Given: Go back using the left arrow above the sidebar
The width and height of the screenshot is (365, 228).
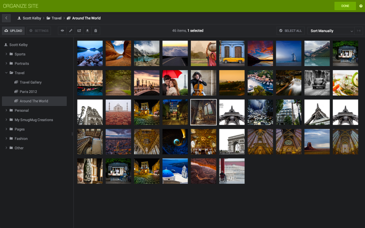Looking at the screenshot, I should click(x=6, y=18).
